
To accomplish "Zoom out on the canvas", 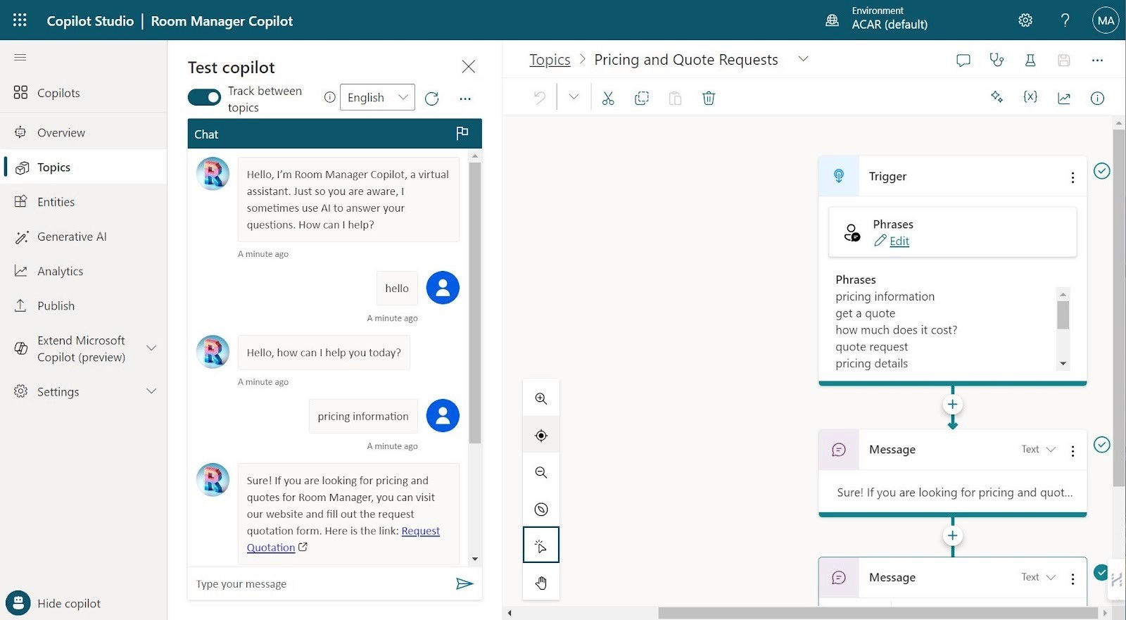I will click(540, 472).
